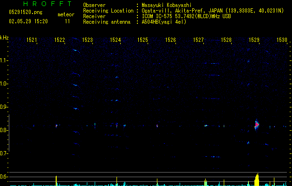Click time axis marker 1526
This screenshot has height=186, width=292.
tap(170, 40)
